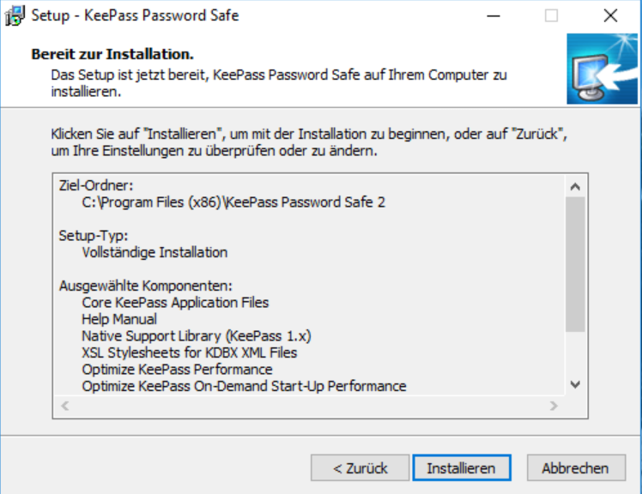Click "XSL Stylesheets for KDBX XML Files" line

(190, 352)
